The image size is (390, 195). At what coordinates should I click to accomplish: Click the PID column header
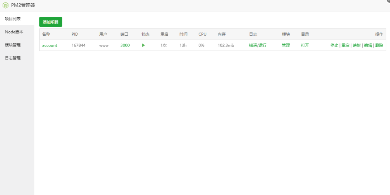pos(75,34)
